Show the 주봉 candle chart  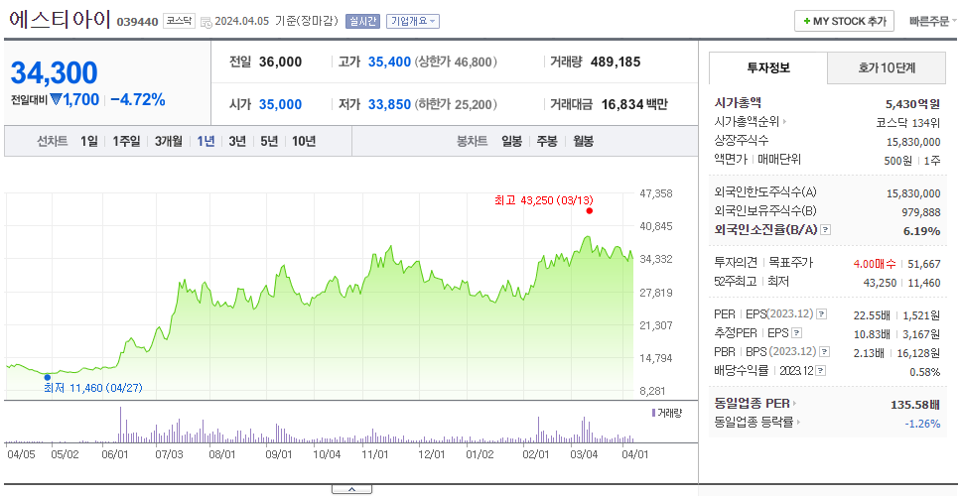click(547, 142)
